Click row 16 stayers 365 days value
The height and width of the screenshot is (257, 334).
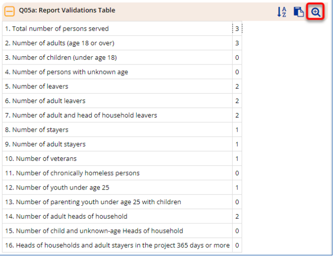click(237, 245)
